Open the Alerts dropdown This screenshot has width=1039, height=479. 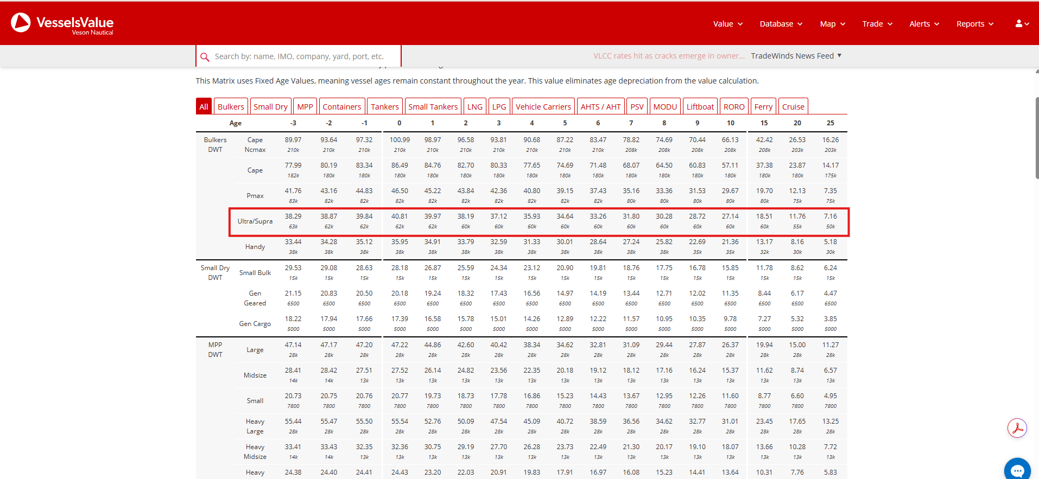(x=924, y=24)
